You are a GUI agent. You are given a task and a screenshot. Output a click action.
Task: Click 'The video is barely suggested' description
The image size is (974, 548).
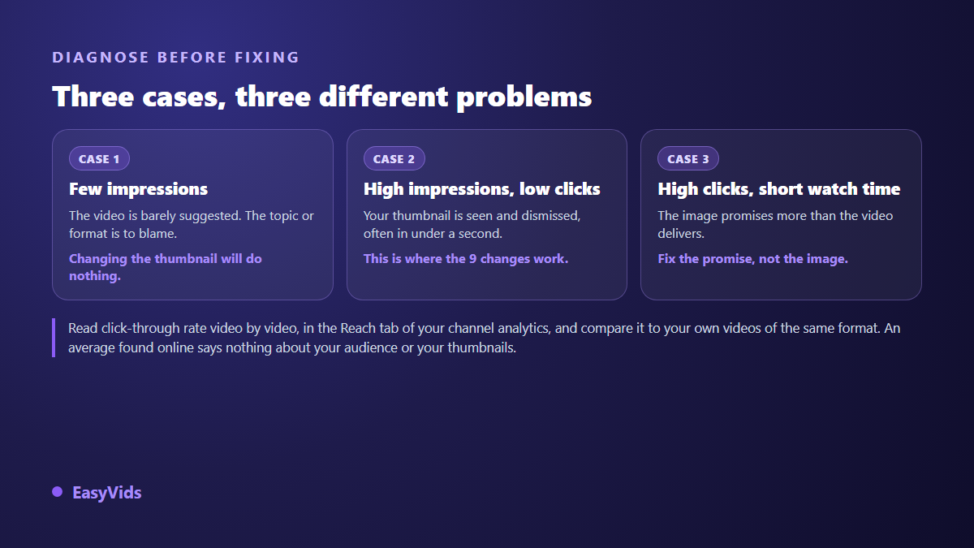[192, 224]
